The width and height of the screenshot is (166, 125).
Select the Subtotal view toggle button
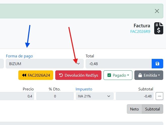click(152, 109)
